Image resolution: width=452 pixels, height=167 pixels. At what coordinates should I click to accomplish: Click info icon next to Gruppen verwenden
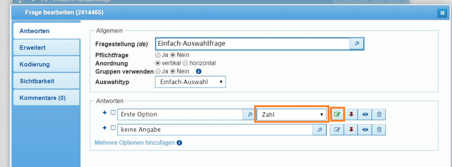click(x=198, y=71)
